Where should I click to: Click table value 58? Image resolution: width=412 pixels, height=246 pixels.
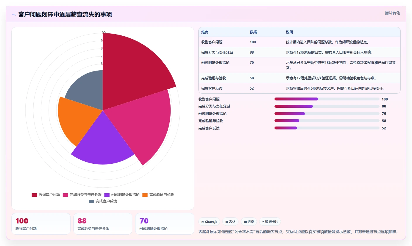tap(252, 78)
